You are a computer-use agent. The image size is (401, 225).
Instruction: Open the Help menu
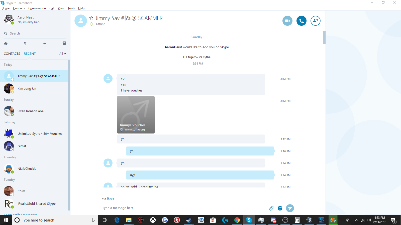(x=81, y=8)
